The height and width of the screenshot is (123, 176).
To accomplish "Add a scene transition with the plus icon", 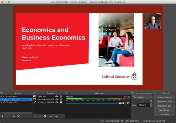I will [x=142, y=101].
